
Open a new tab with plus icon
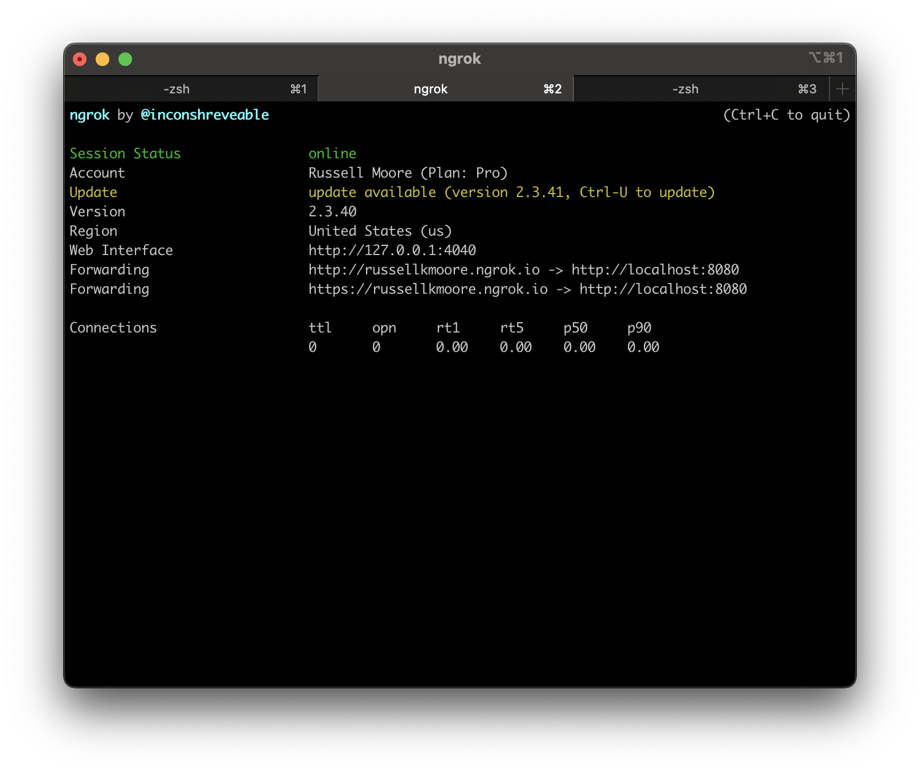pos(843,89)
